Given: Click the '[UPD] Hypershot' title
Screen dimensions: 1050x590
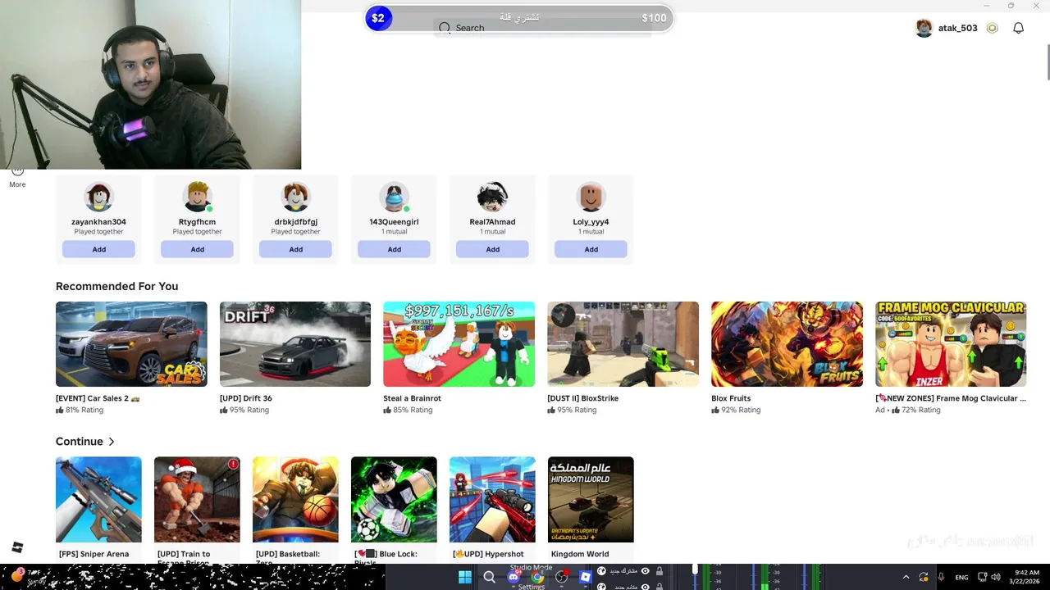Looking at the screenshot, I should pos(488,554).
